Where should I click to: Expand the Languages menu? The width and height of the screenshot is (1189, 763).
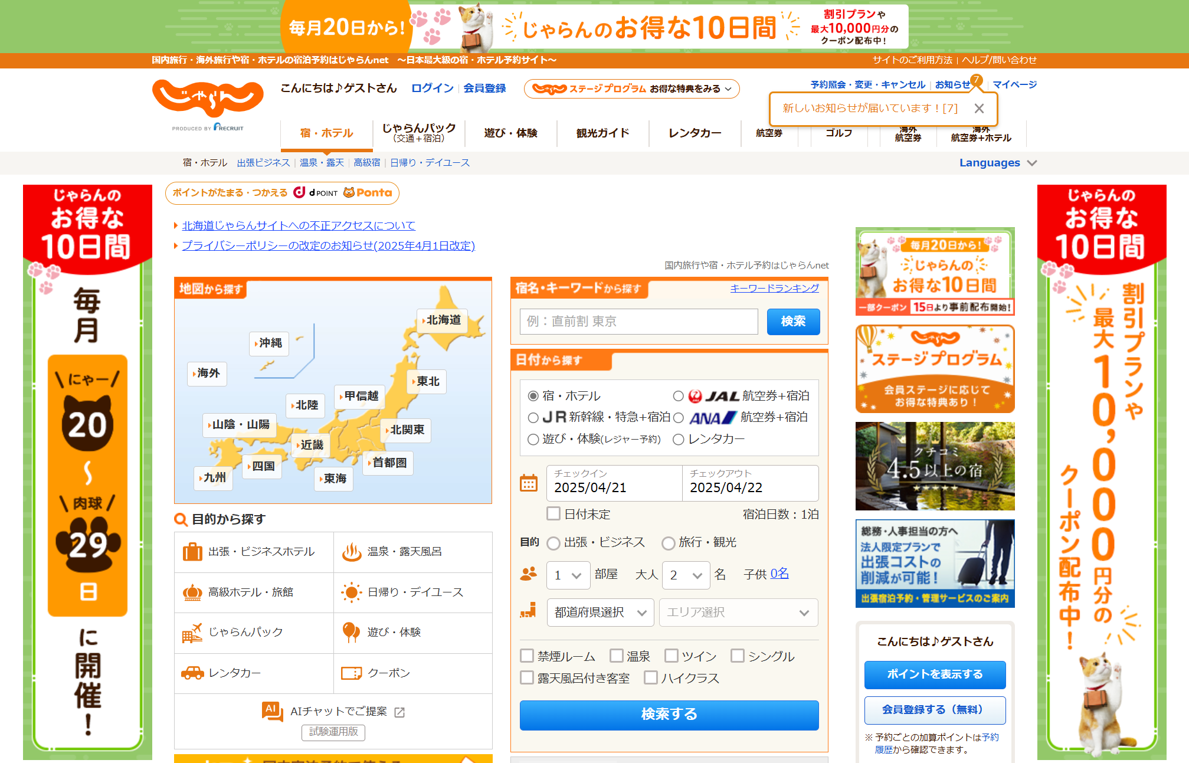pos(998,163)
